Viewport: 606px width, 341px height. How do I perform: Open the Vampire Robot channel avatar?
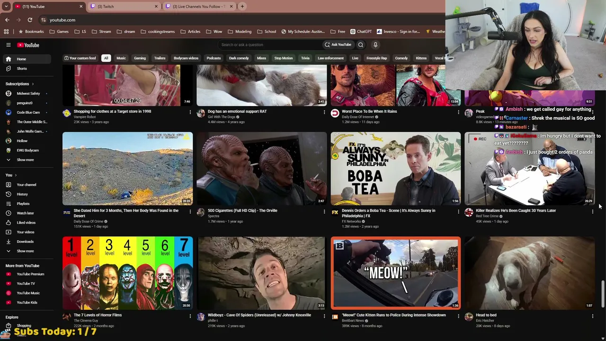coord(67,113)
